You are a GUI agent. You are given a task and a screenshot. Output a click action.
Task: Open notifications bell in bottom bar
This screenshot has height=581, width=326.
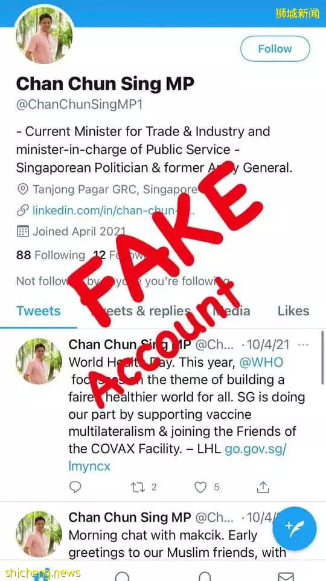[205, 576]
